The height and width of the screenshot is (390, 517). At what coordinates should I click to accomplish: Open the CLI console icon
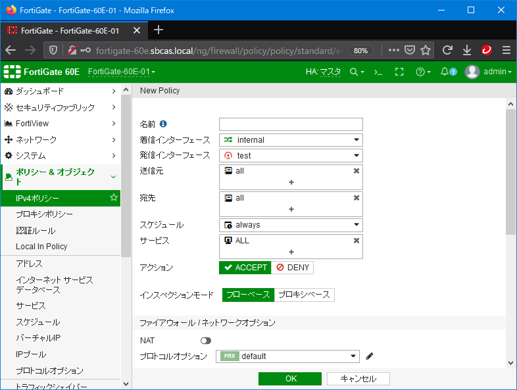pyautogui.click(x=378, y=72)
